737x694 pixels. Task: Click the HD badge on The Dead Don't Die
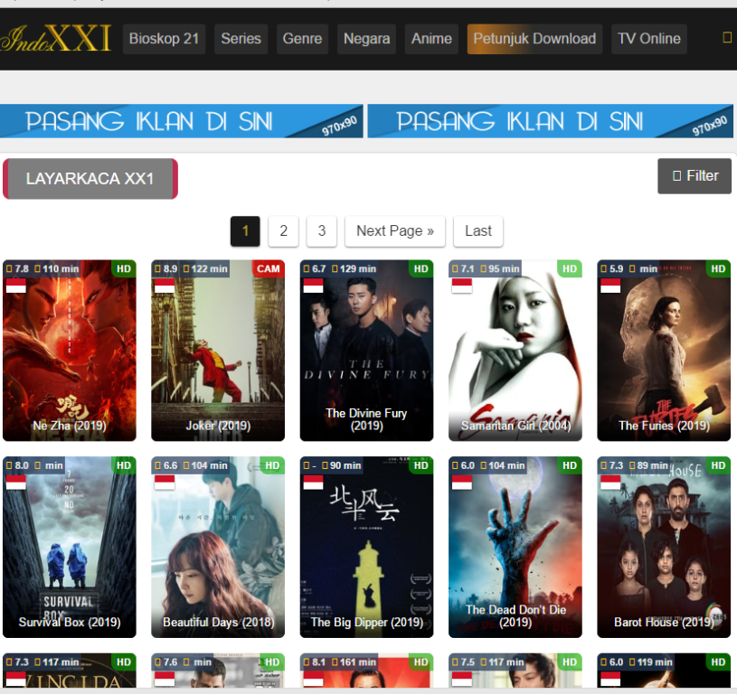pyautogui.click(x=570, y=465)
